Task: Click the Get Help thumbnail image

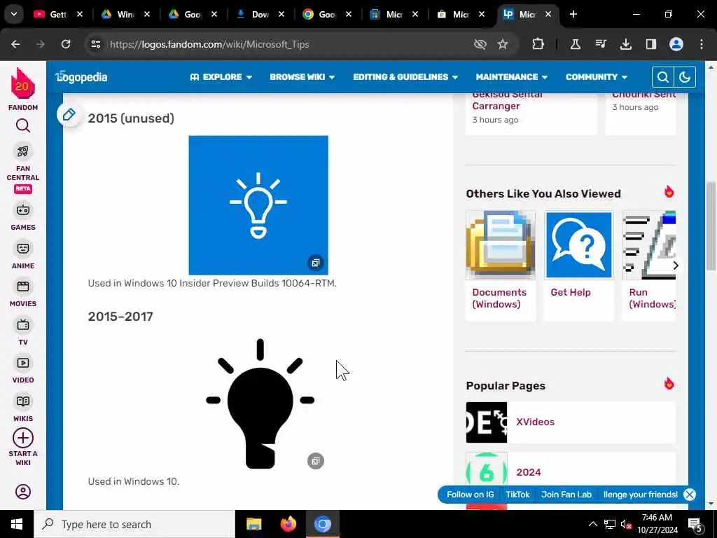Action: point(579,245)
